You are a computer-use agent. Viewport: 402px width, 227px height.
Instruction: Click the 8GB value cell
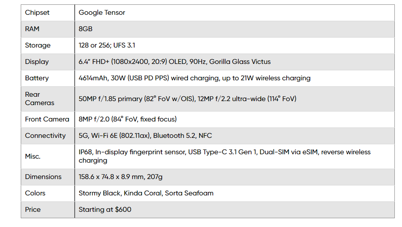[x=85, y=29]
